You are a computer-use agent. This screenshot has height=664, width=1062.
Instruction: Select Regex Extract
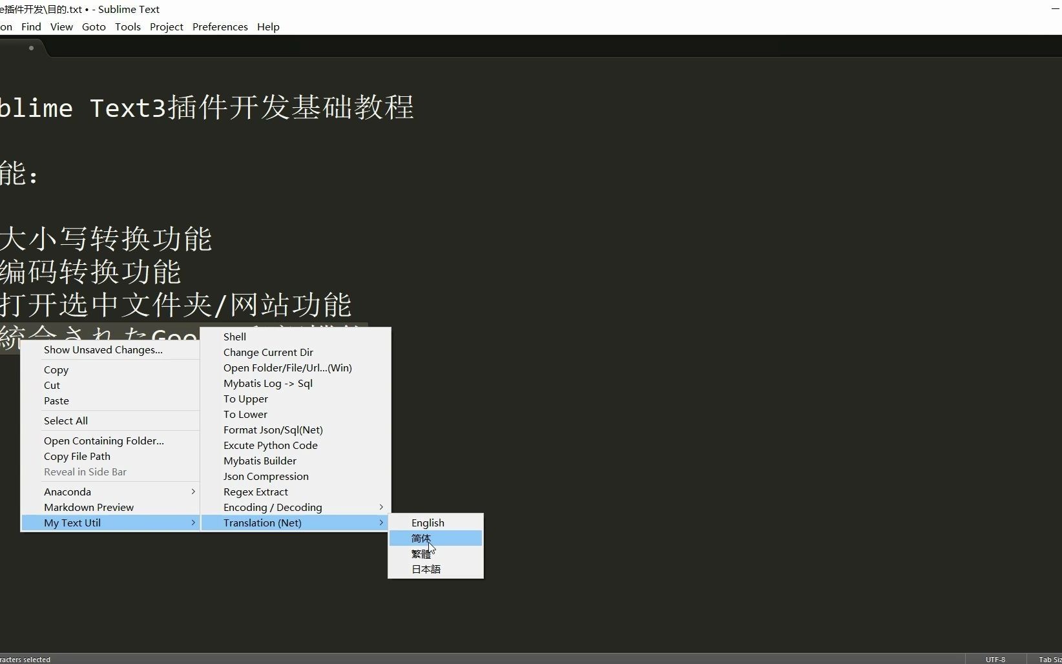296,492
